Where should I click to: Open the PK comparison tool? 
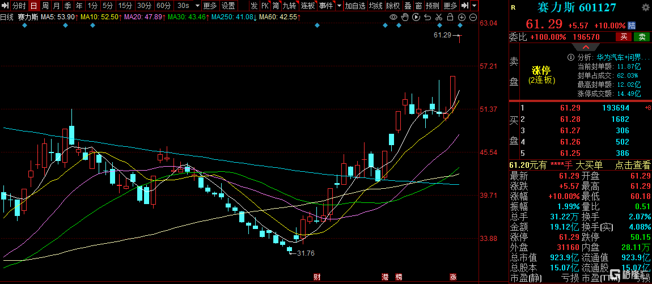[265, 6]
